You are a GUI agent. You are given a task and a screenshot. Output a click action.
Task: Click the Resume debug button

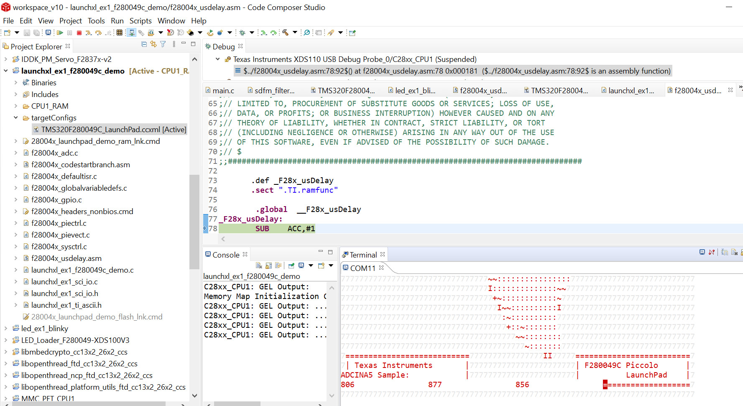[60, 33]
